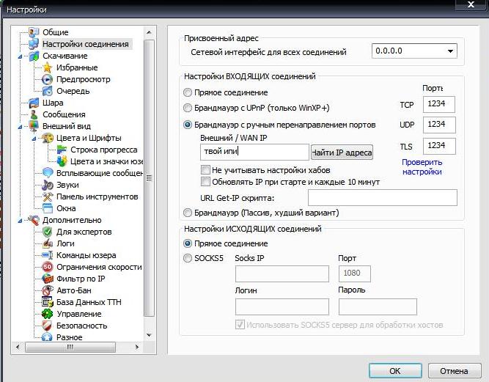The width and height of the screenshot is (489, 382).
Task: Collapse the Внешний вид tree node
Action: click(x=21, y=127)
